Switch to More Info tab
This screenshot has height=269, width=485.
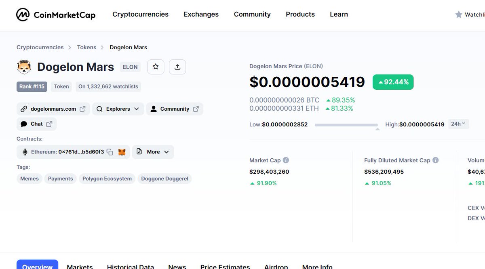pos(317,267)
